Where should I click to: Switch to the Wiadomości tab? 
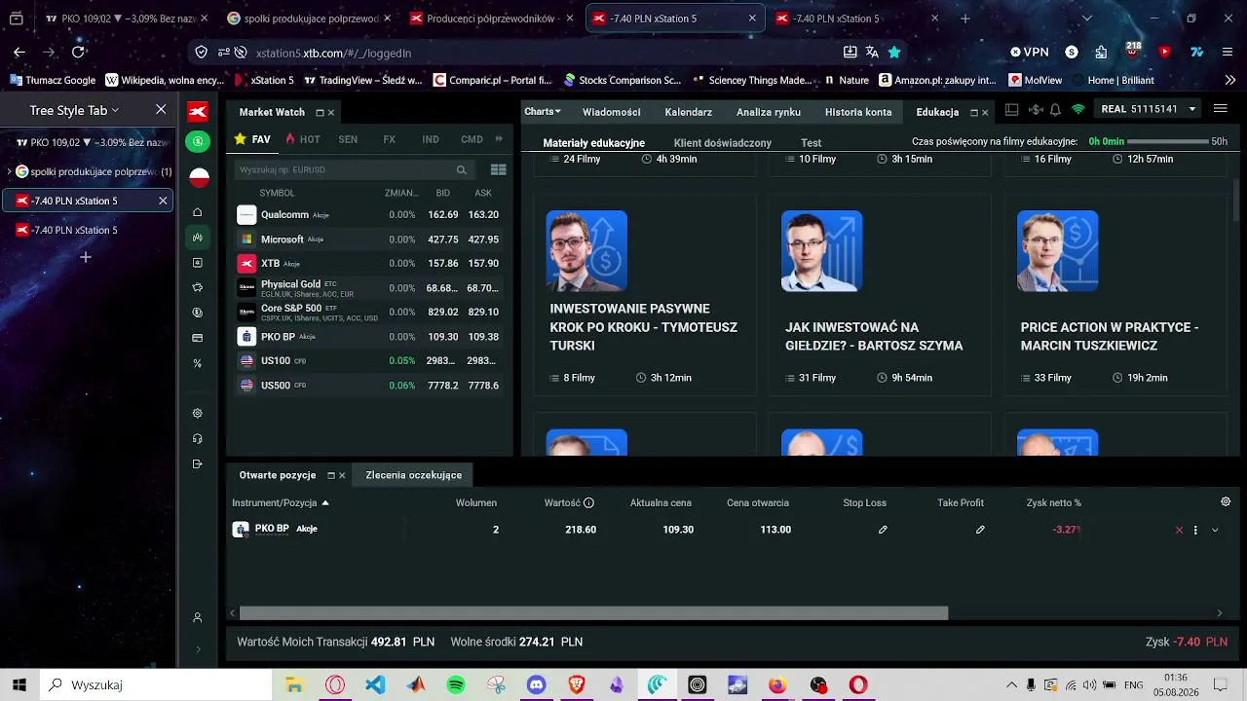click(612, 112)
